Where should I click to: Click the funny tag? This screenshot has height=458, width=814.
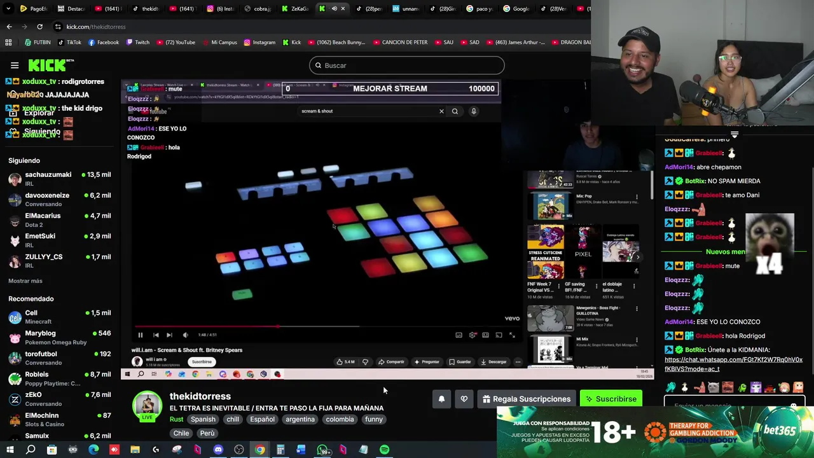point(374,419)
